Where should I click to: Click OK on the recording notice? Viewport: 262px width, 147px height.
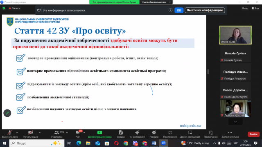tap(179, 10)
